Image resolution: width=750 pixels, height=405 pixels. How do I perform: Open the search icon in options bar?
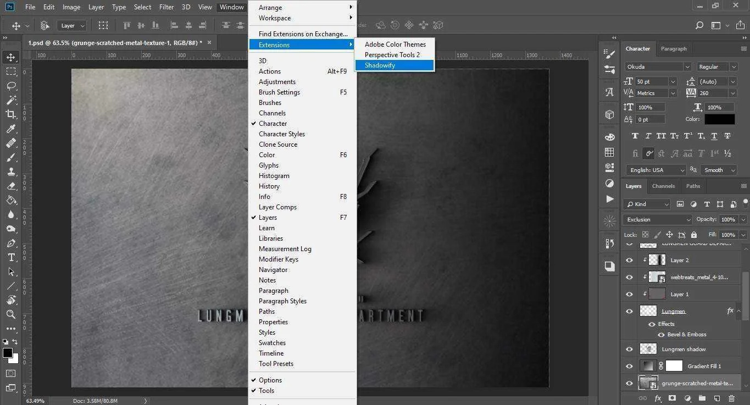699,25
